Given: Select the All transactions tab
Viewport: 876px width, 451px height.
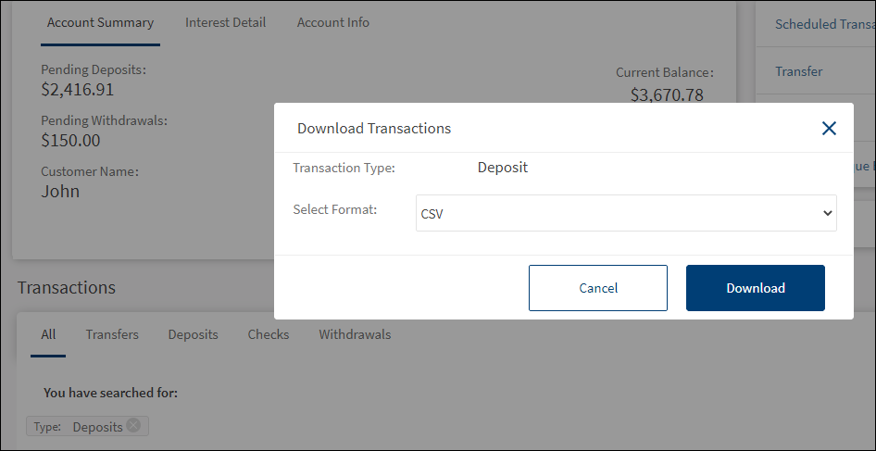Looking at the screenshot, I should click(x=48, y=335).
